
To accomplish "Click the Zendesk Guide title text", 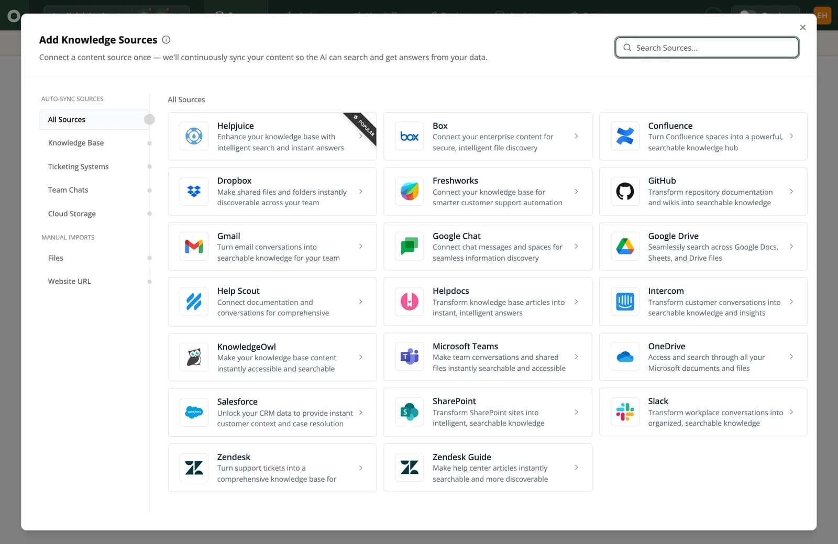I will coord(461,457).
